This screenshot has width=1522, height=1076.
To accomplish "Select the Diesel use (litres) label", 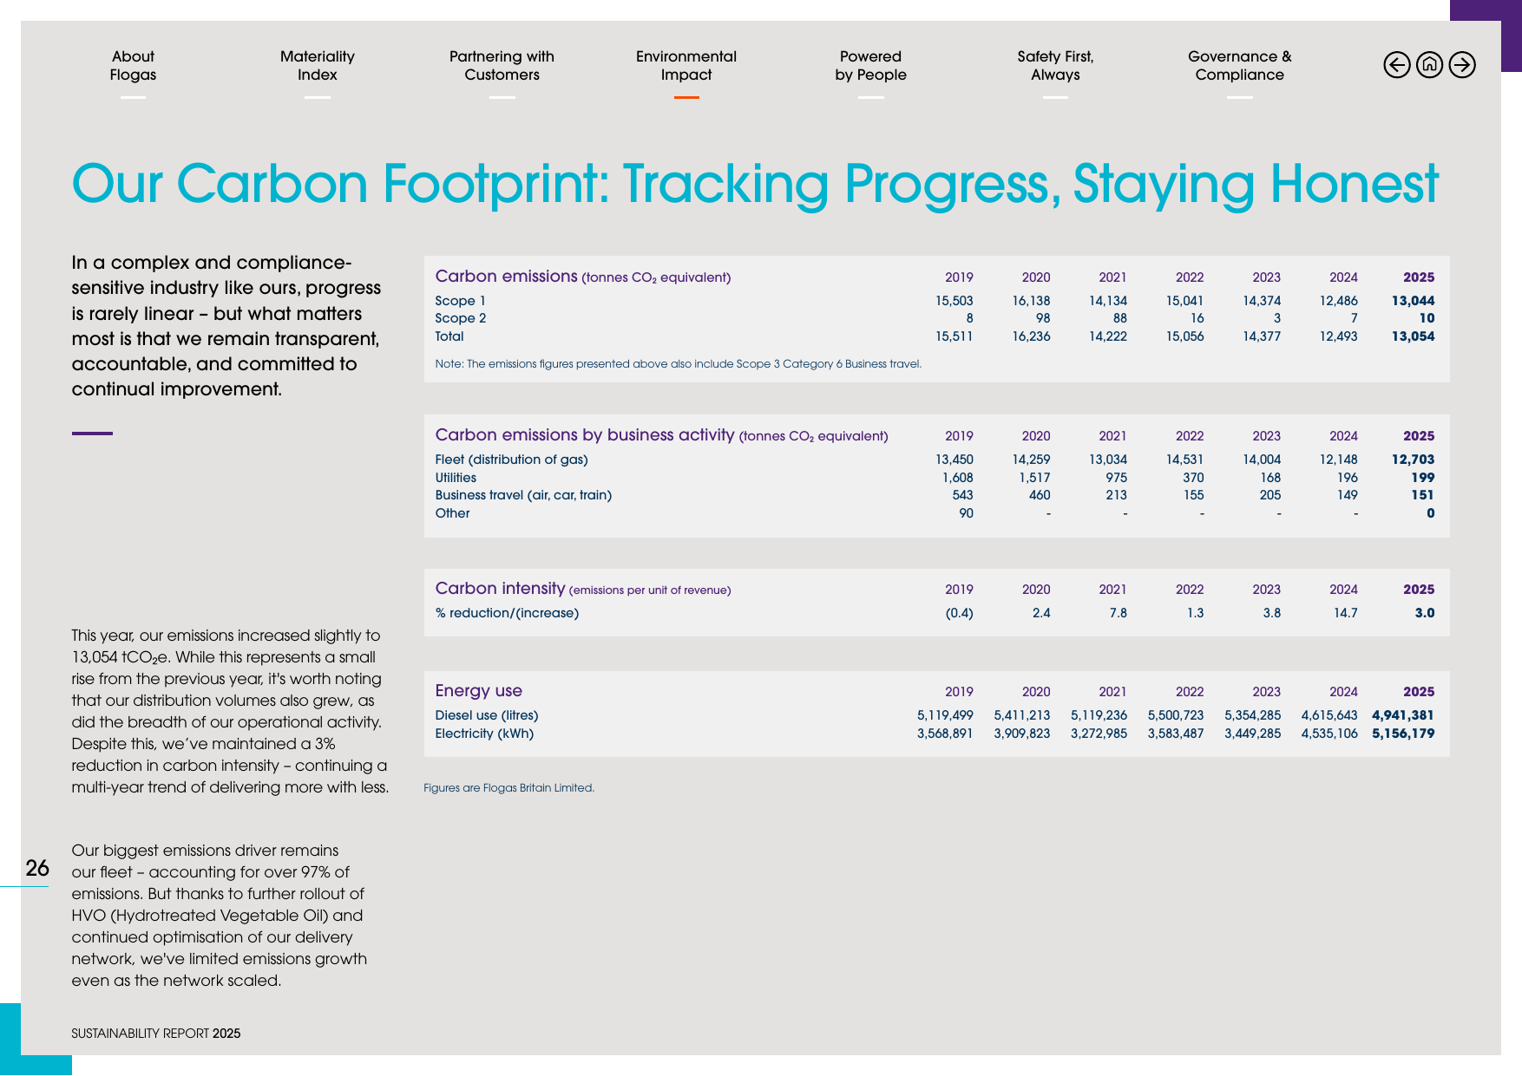I will tap(486, 715).
